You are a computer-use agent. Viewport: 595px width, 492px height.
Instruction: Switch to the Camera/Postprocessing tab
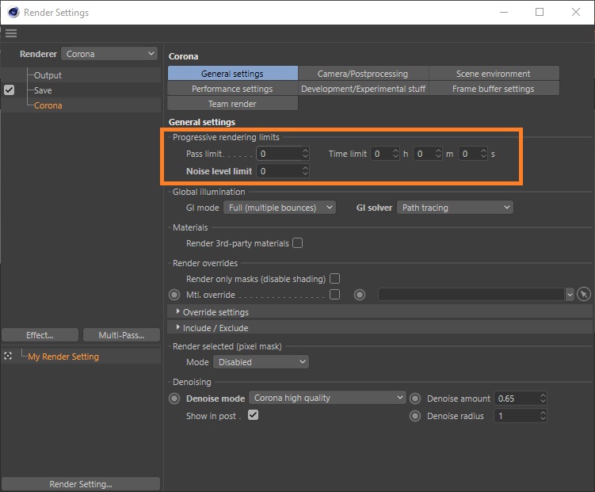coord(363,74)
